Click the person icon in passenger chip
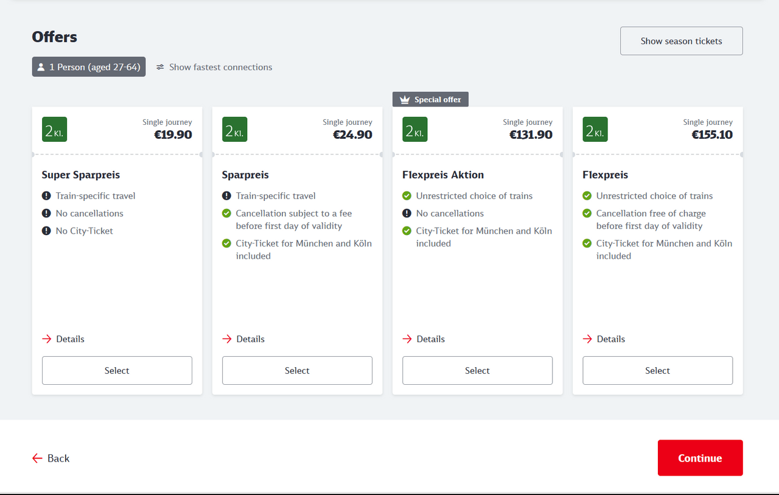779x495 pixels. coord(41,67)
